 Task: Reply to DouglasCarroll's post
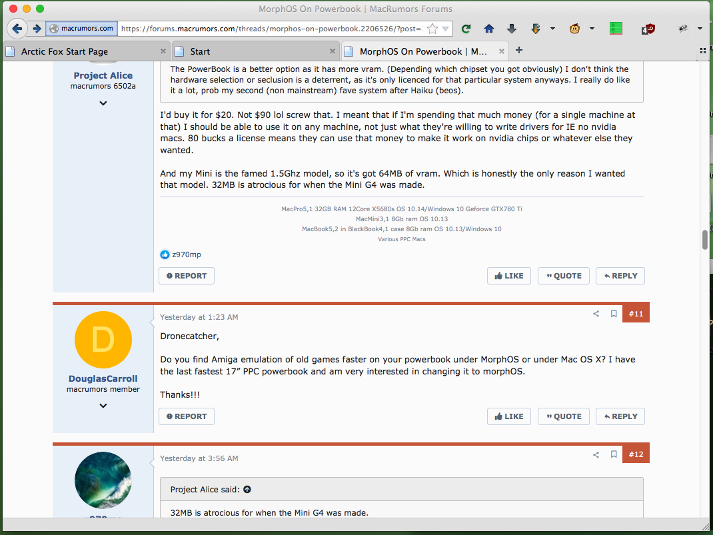(x=620, y=416)
